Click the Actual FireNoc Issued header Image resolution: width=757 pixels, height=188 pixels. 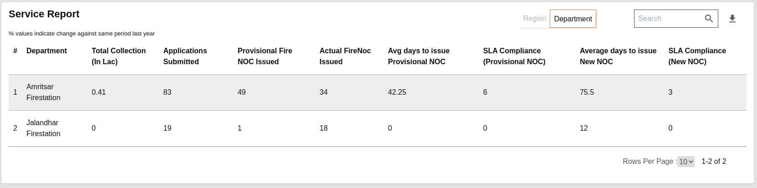[x=345, y=56]
